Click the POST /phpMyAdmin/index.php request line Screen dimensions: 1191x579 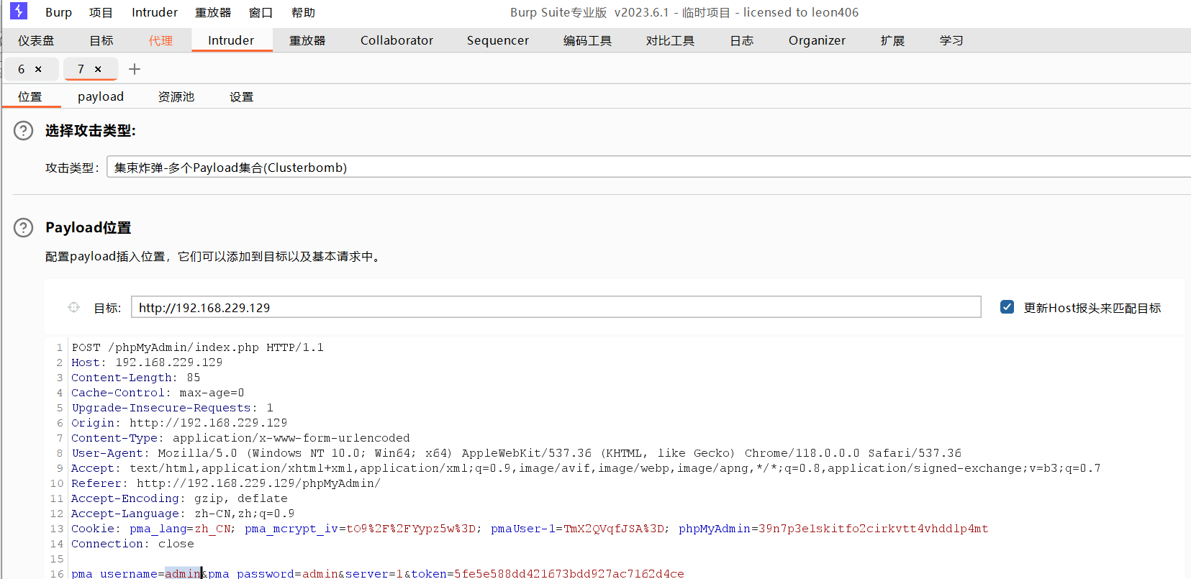pos(198,347)
